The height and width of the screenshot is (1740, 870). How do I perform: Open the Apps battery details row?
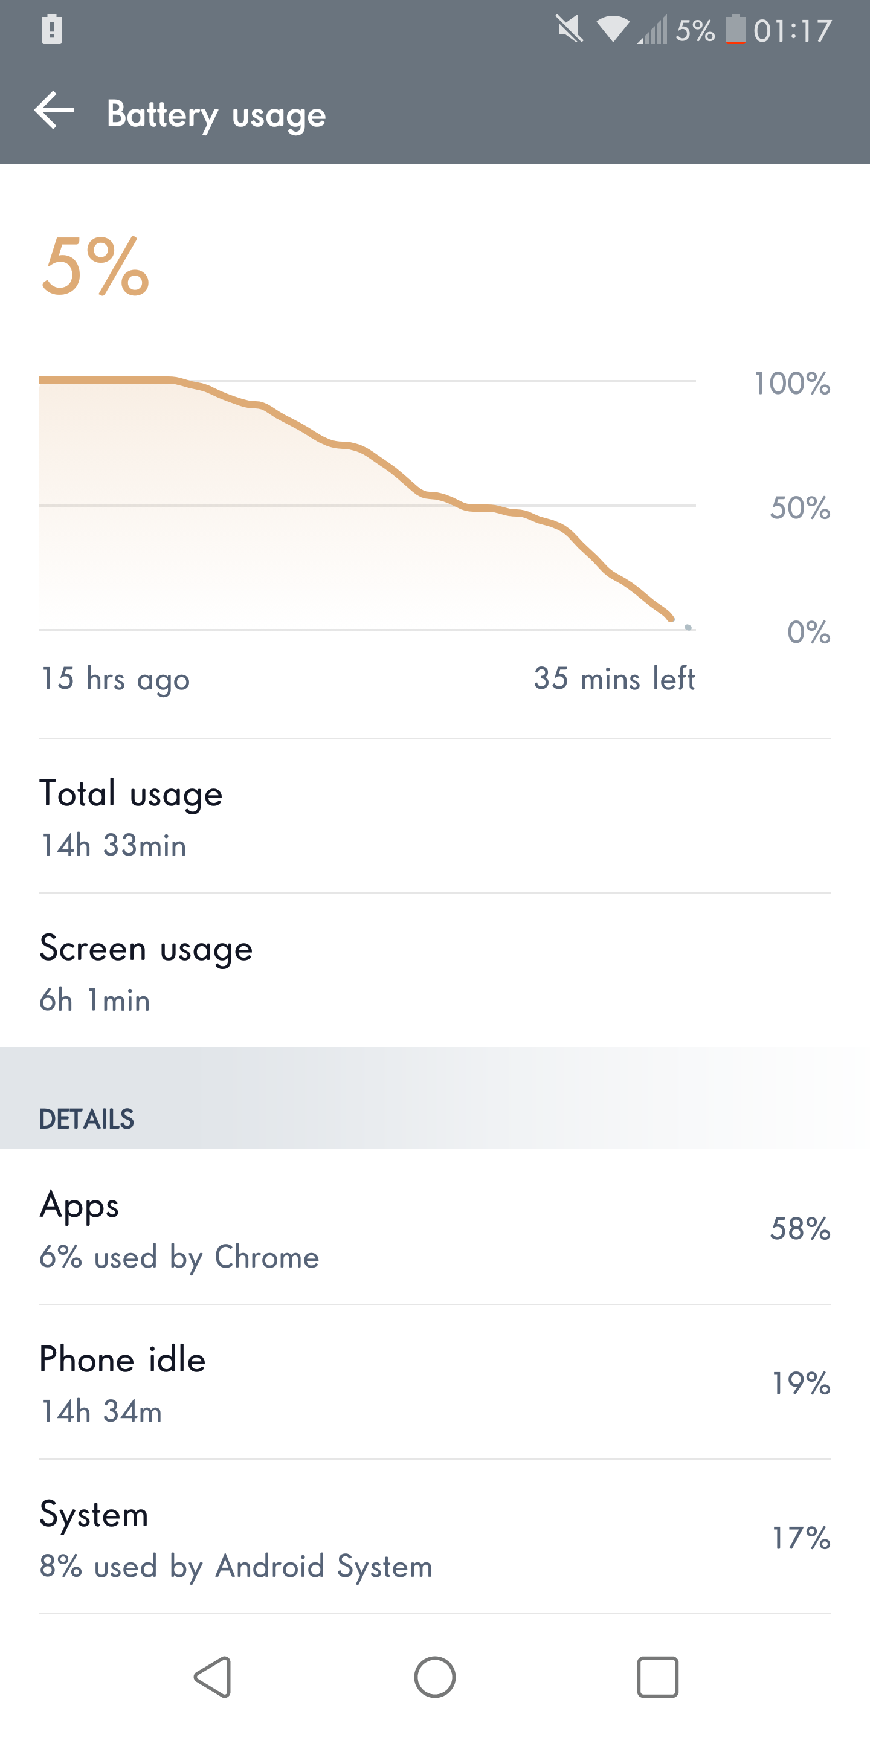(x=435, y=1227)
